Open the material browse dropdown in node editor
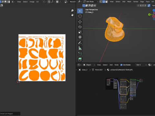The width and height of the screenshot is (155, 116). pos(150,65)
